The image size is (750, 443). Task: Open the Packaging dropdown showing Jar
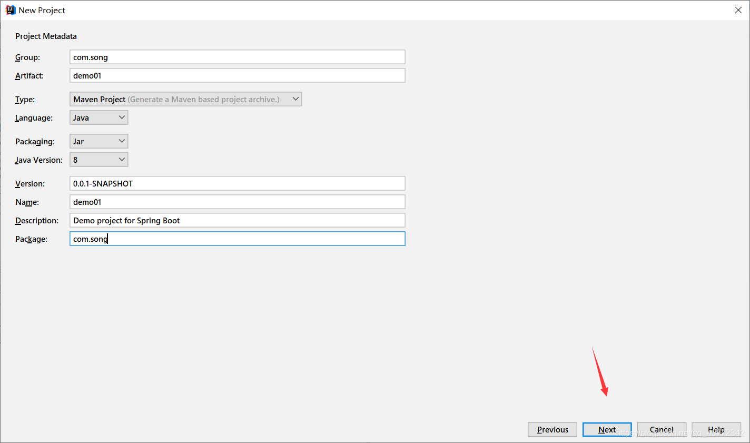coord(99,141)
